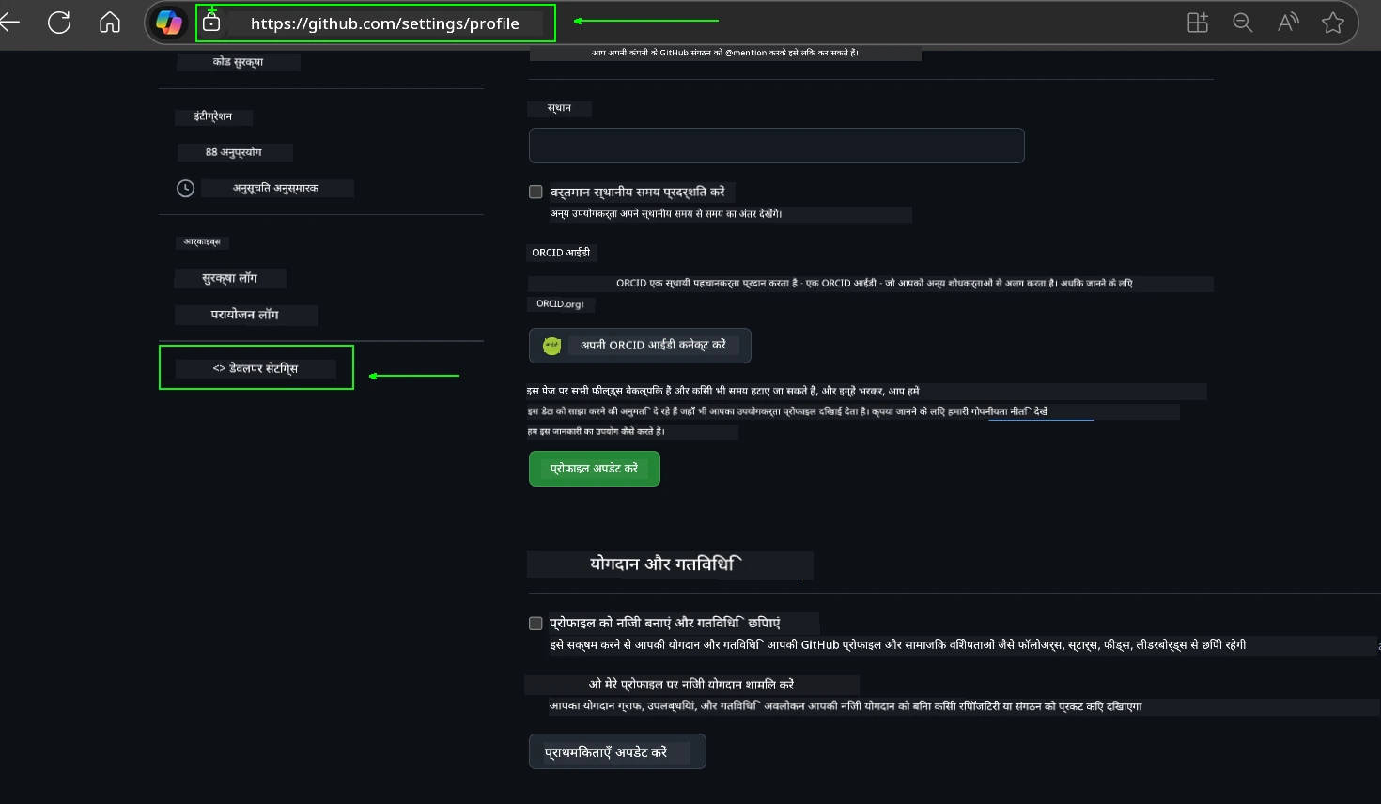1381x804 pixels.
Task: Open the browser home page
Action: pyautogui.click(x=109, y=22)
